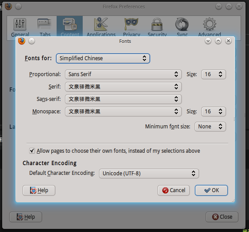This screenshot has height=232, width=249.
Task: Click the round pin button in Fonts title bar
Action: [31, 41]
